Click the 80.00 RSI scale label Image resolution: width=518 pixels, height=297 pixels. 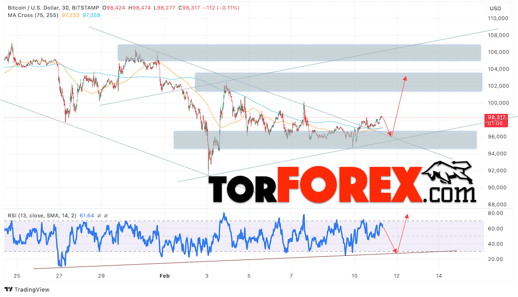(495, 213)
